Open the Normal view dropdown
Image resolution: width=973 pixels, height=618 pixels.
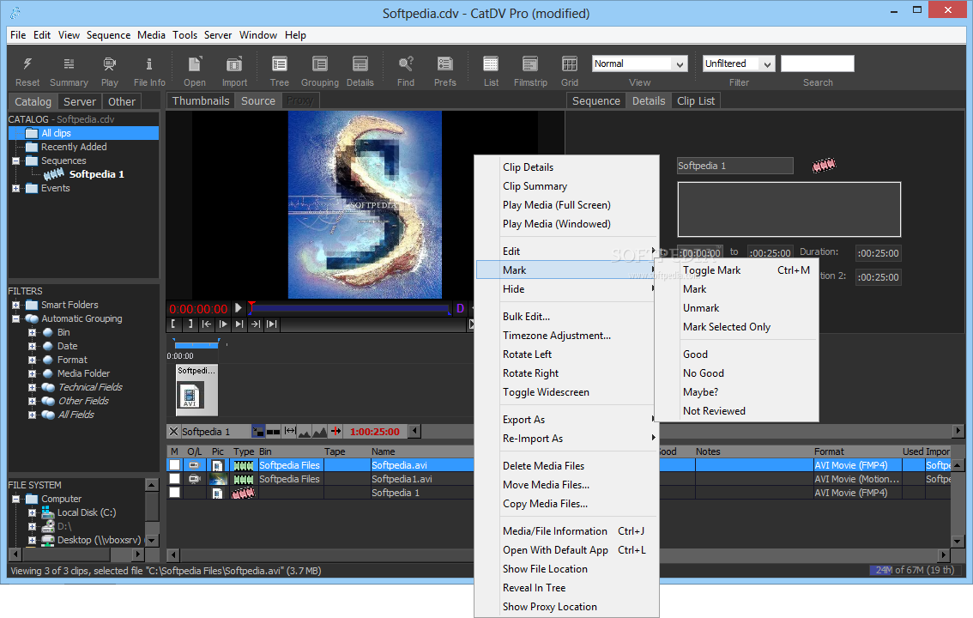click(x=640, y=64)
